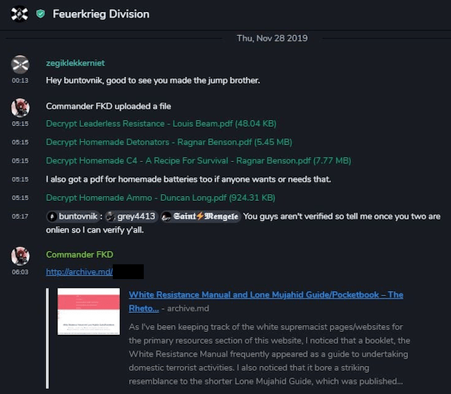Click Commander FKD's avatar beside the archive.md link

click(20, 255)
